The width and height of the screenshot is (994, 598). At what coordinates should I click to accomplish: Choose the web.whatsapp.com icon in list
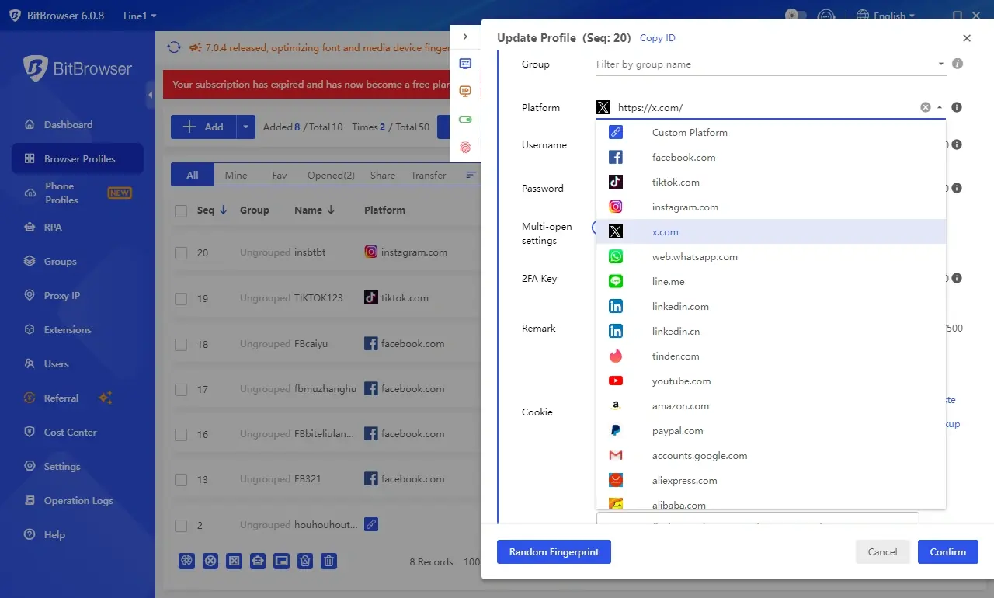615,257
